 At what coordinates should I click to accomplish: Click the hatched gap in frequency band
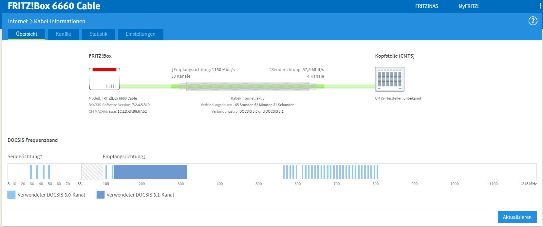(x=92, y=172)
